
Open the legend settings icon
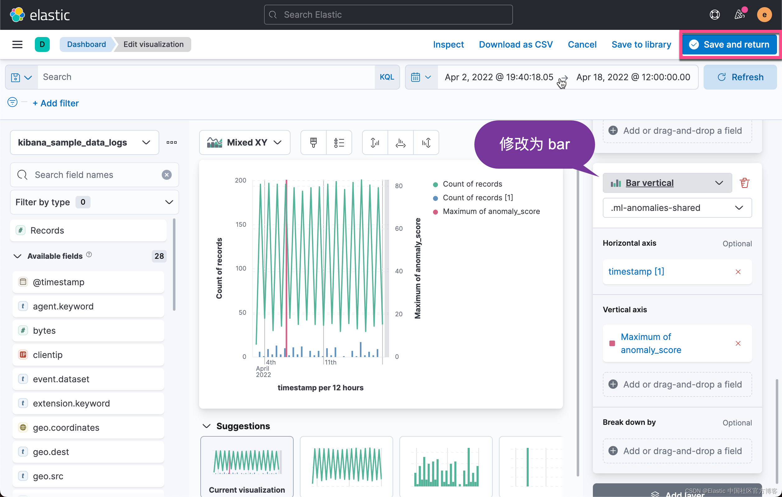pyautogui.click(x=339, y=142)
